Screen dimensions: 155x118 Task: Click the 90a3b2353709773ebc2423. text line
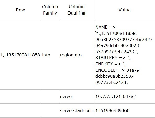tap(125, 40)
